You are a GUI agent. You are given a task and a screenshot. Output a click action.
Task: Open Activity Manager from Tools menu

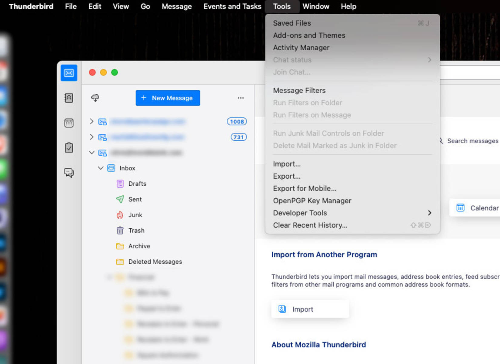tap(352, 48)
